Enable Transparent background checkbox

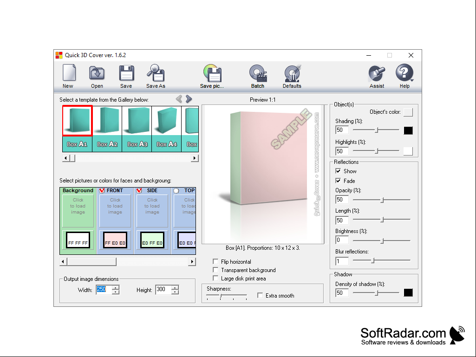(x=215, y=270)
